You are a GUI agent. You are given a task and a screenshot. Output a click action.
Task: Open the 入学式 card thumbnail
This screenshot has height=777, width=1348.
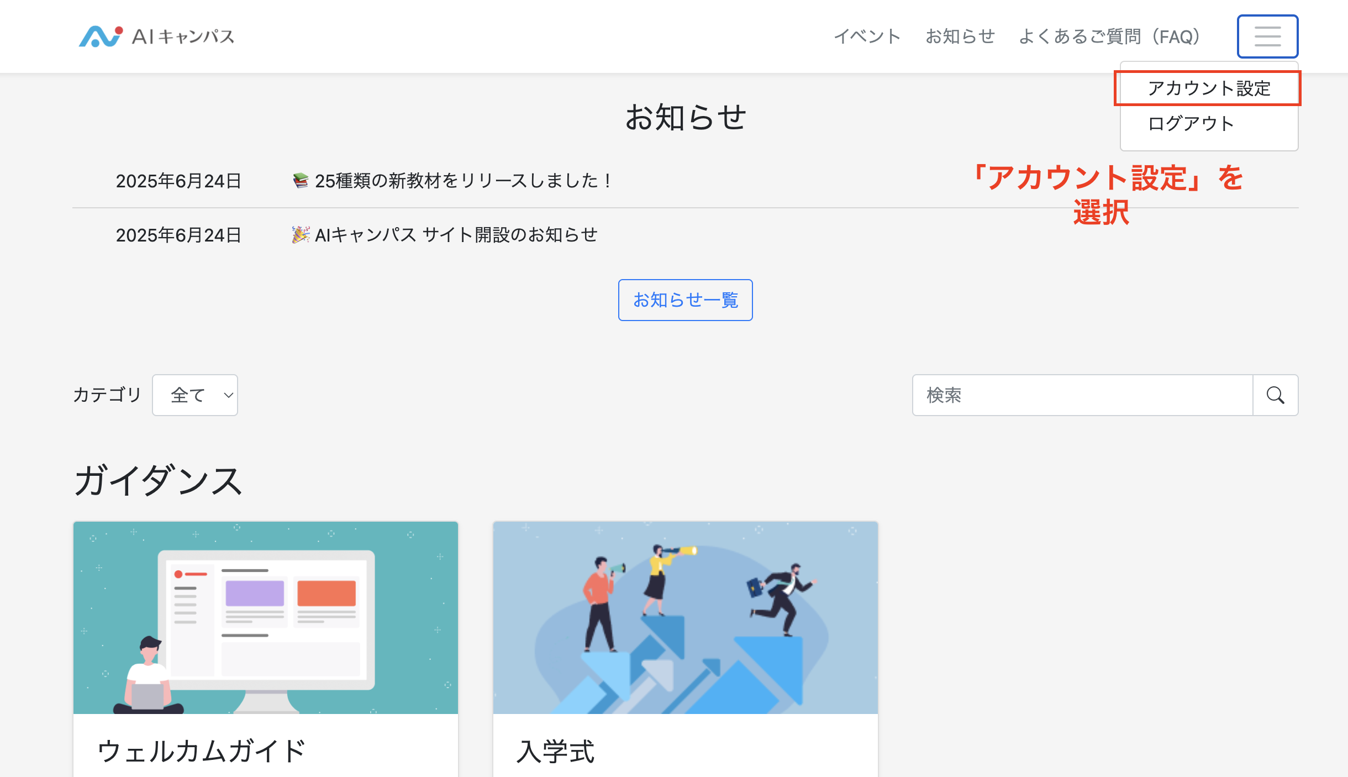click(x=685, y=617)
